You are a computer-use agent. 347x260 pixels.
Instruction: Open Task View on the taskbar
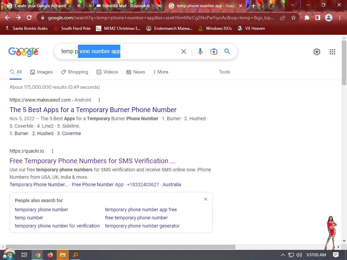24,255
